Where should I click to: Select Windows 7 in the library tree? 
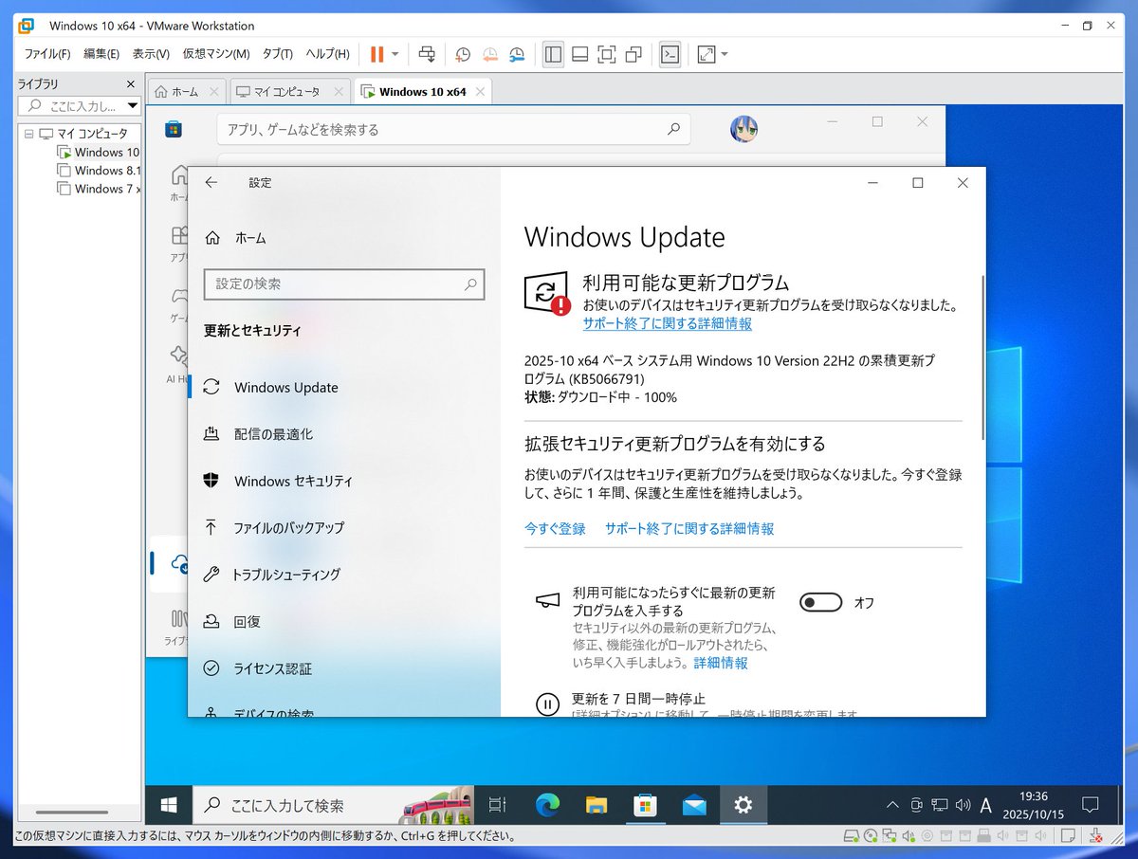[99, 189]
